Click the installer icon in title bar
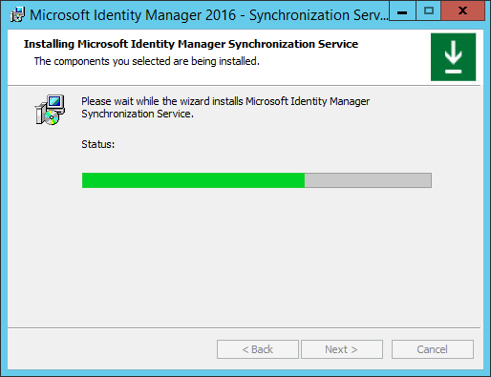The width and height of the screenshot is (491, 377). coord(17,15)
